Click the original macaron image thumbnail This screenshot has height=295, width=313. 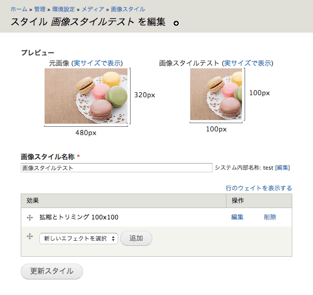pos(86,96)
